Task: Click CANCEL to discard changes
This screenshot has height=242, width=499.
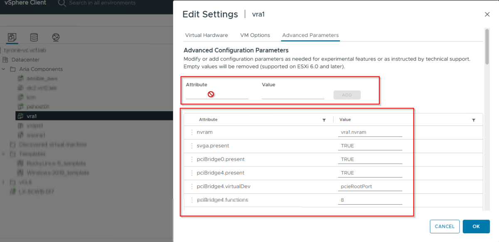Action: pyautogui.click(x=445, y=226)
